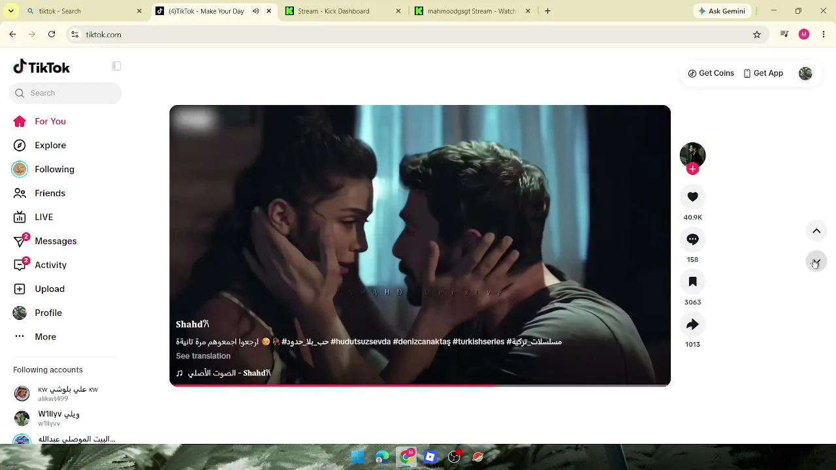
Task: Click the Chrome icon on the taskbar
Action: pyautogui.click(x=406, y=457)
